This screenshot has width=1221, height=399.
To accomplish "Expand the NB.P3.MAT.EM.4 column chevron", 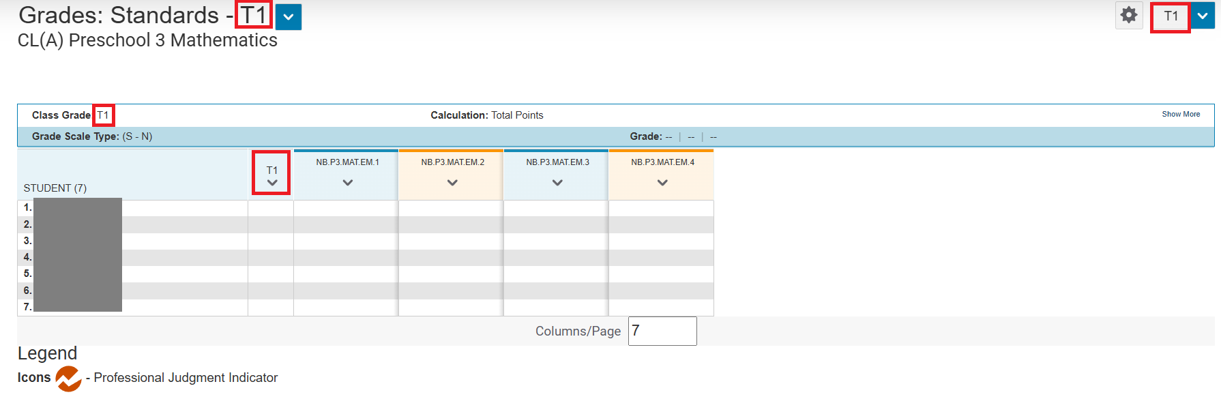I will [x=662, y=183].
